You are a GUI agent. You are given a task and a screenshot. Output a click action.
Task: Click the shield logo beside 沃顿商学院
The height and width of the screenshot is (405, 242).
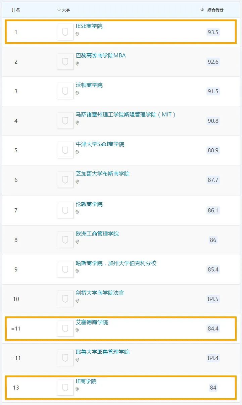65,91
